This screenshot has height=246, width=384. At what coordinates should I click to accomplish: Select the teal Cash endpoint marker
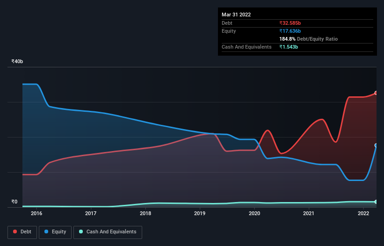coord(376,202)
